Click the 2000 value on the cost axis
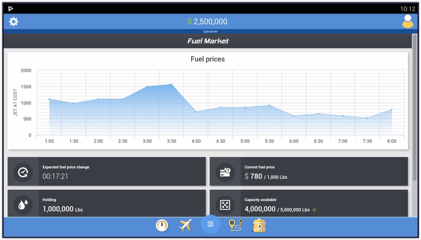This screenshot has height=240, width=421. pos(26,71)
